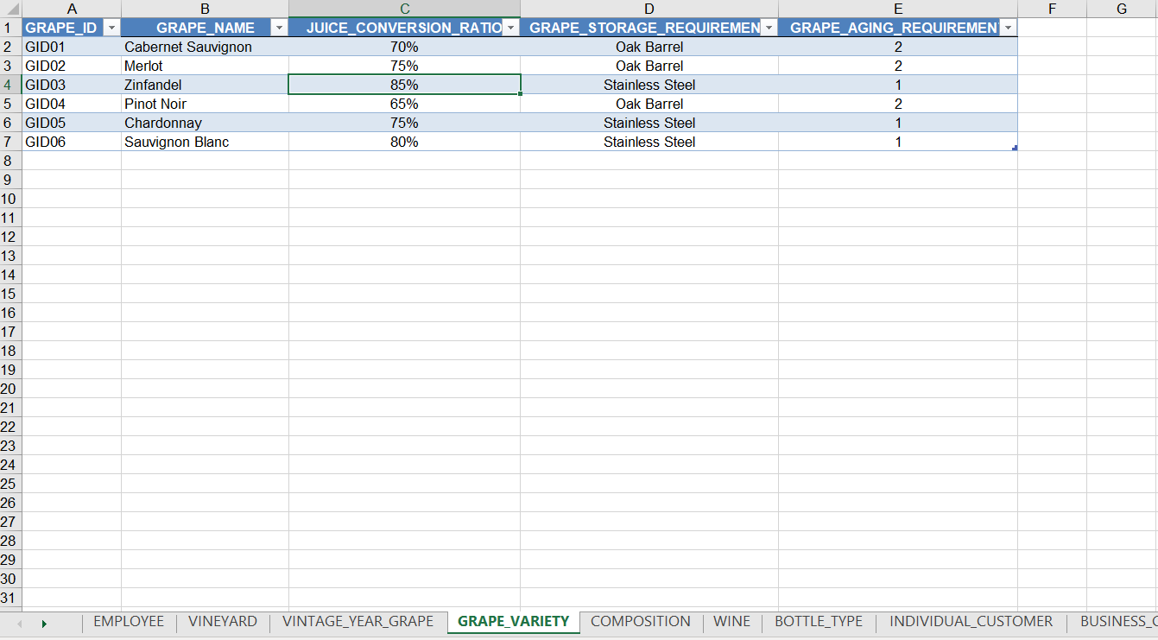Open the INDIVIDUAL_CUSTOMER sheet

971,621
